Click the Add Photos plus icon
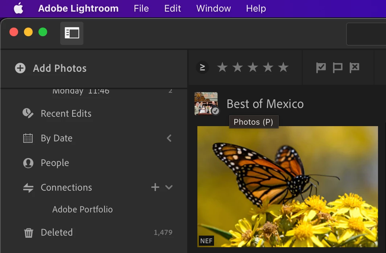386x253 pixels. pyautogui.click(x=20, y=68)
